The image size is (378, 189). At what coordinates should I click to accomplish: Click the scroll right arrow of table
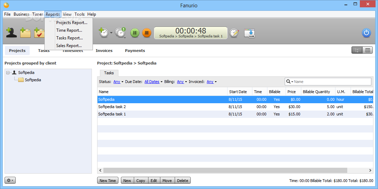(370, 170)
